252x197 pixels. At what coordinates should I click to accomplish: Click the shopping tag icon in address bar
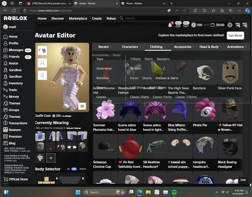coord(169,11)
